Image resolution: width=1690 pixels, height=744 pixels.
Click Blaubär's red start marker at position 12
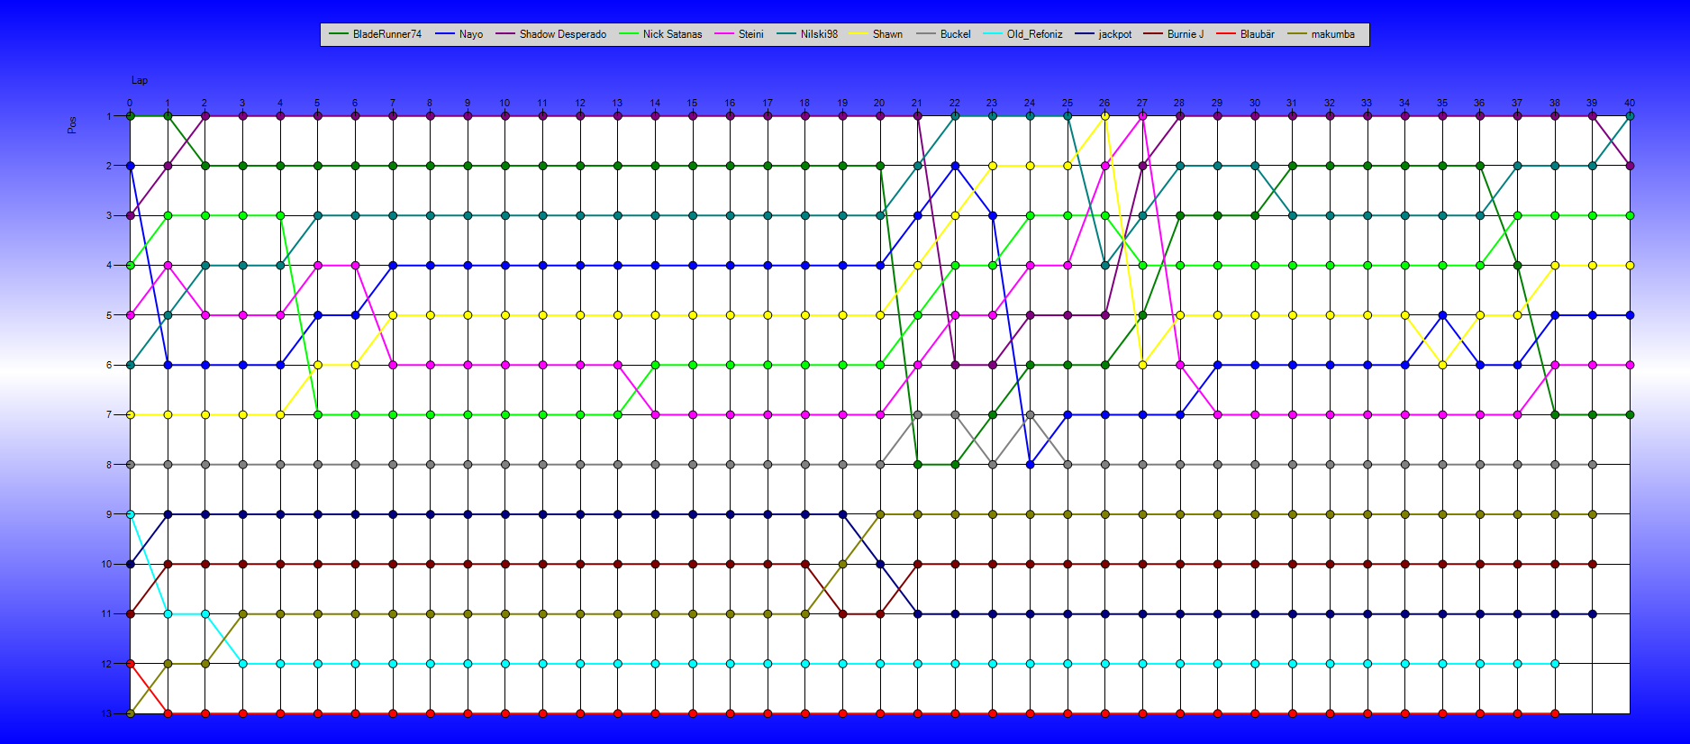pos(131,664)
